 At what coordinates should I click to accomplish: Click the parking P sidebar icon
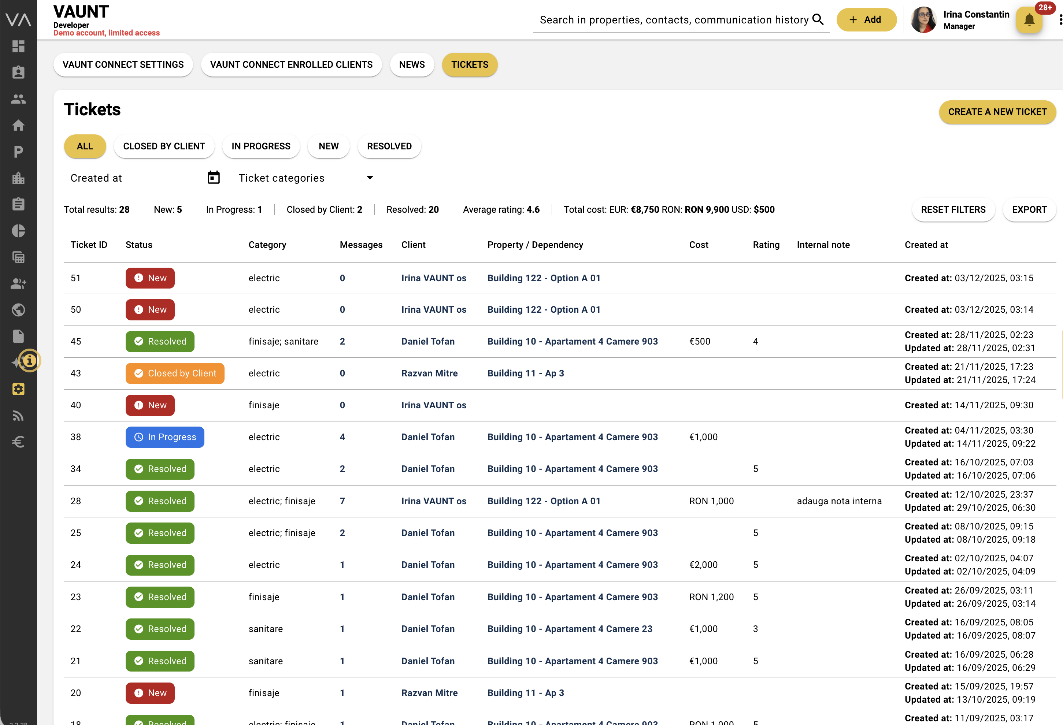[18, 152]
